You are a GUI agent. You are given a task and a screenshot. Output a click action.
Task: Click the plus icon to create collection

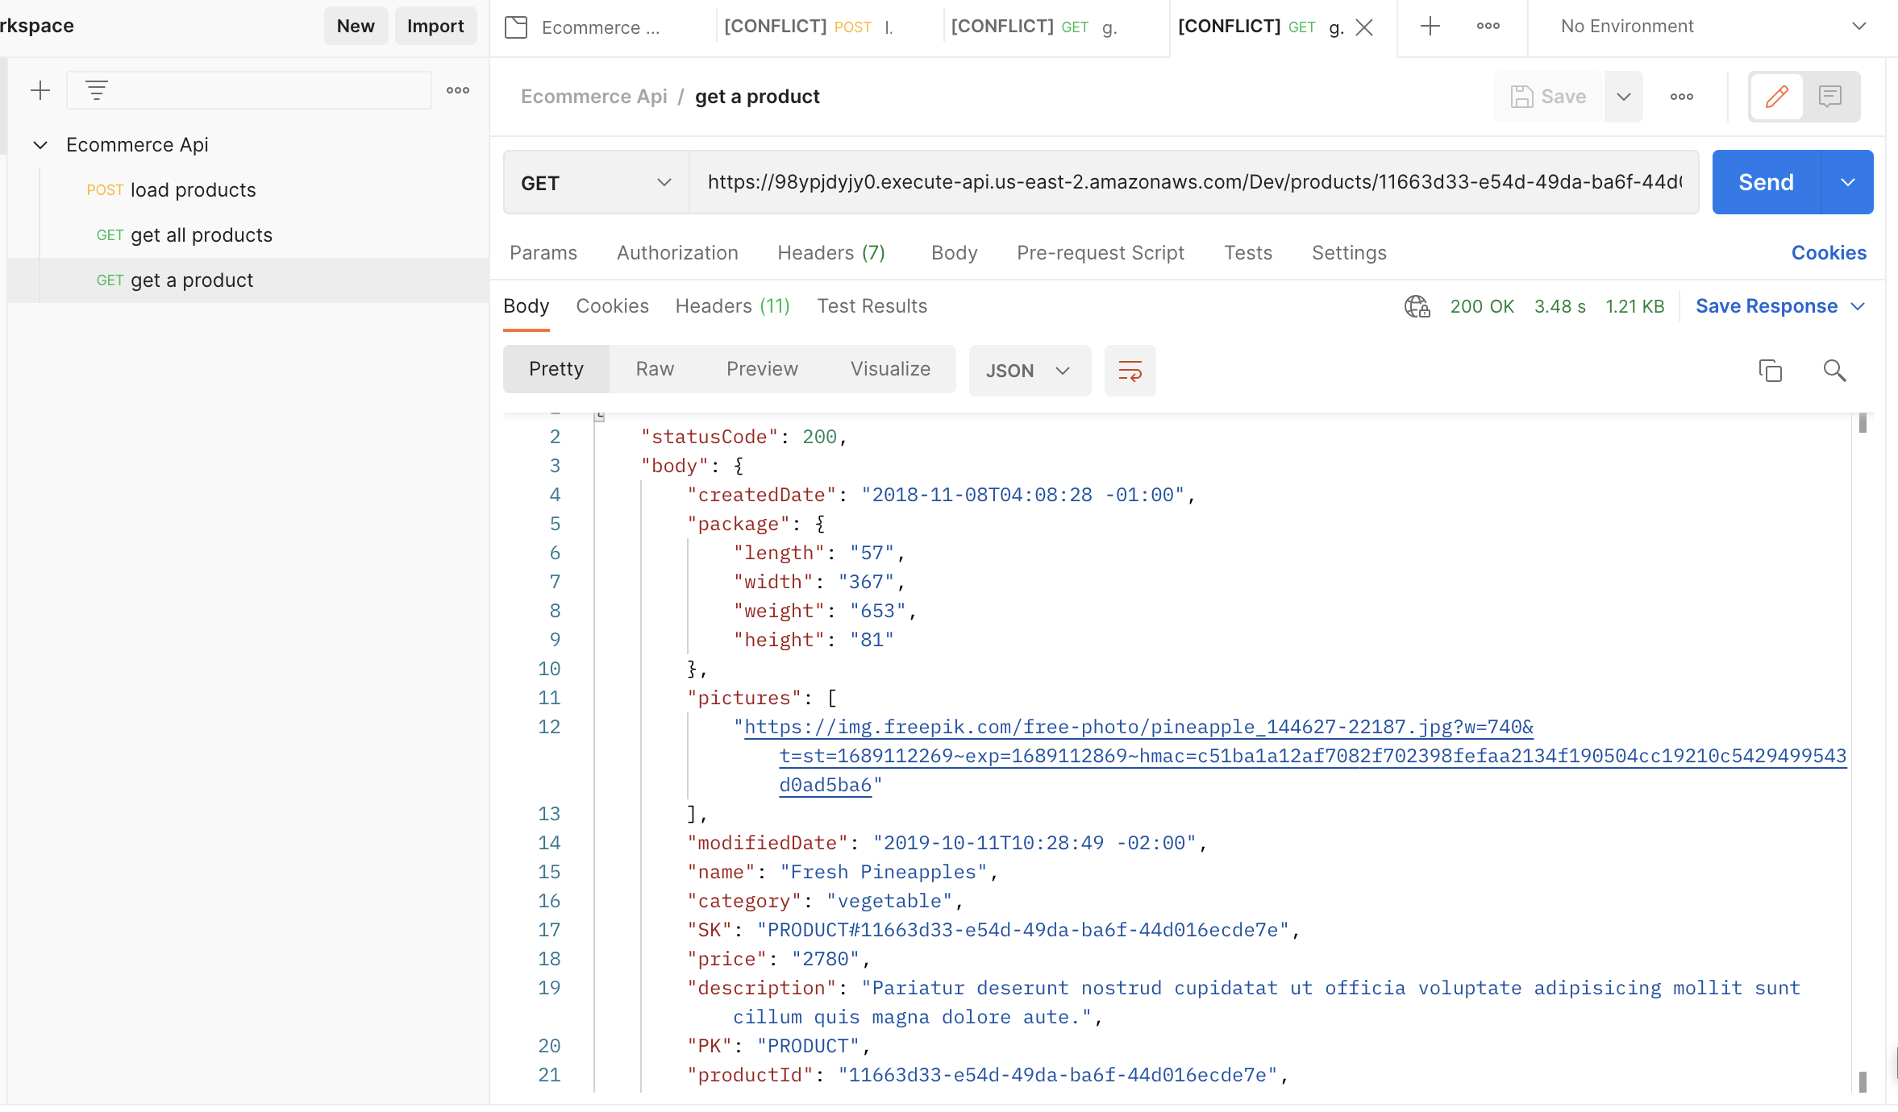[40, 90]
